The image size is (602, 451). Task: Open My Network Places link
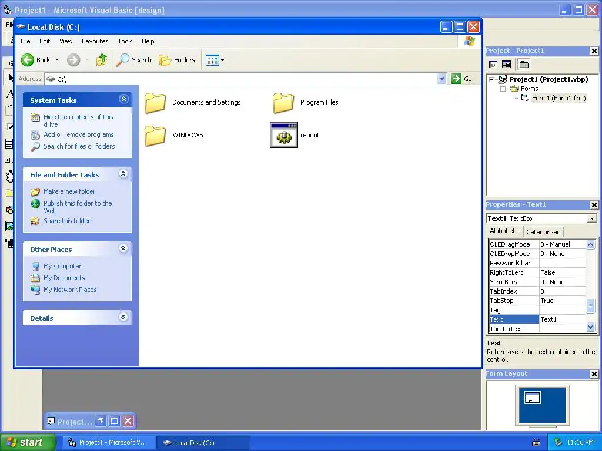point(70,290)
